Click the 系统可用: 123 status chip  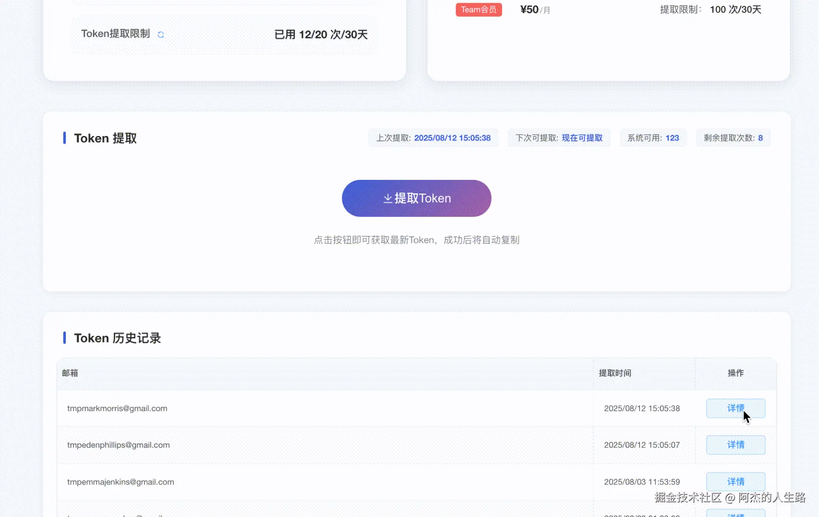click(653, 138)
